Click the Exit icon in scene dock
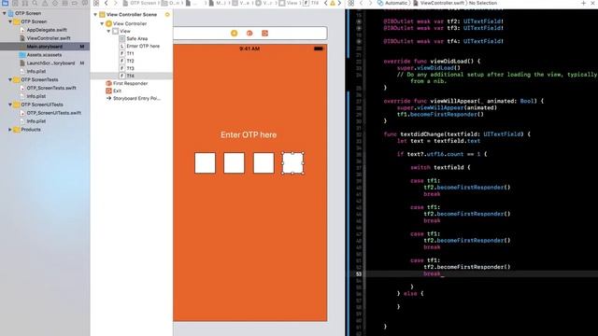The width and height of the screenshot is (598, 336). pos(264,34)
